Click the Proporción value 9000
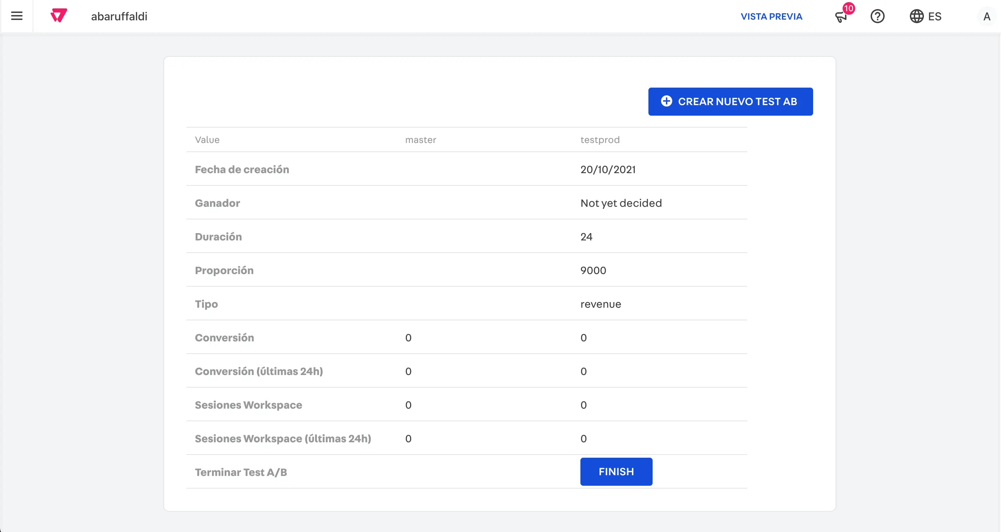The width and height of the screenshot is (1001, 532). (x=593, y=271)
